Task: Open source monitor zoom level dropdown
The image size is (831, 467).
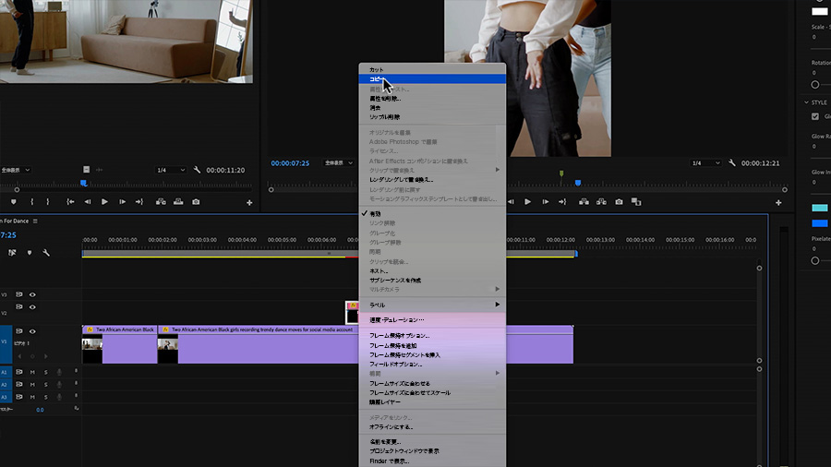Action: 16,170
